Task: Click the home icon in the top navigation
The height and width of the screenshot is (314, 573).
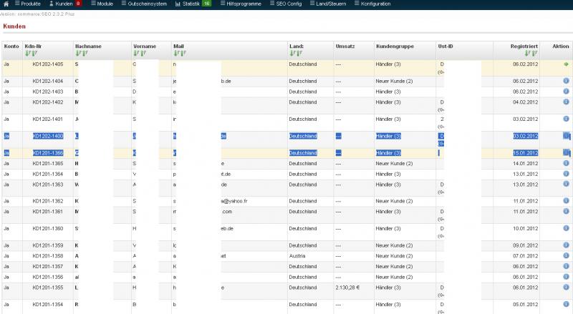Action: tap(4, 4)
